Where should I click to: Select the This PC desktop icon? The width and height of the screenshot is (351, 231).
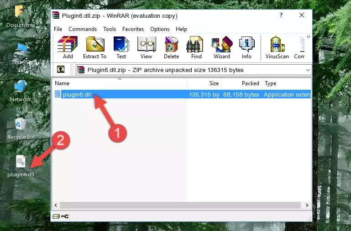click(x=21, y=54)
